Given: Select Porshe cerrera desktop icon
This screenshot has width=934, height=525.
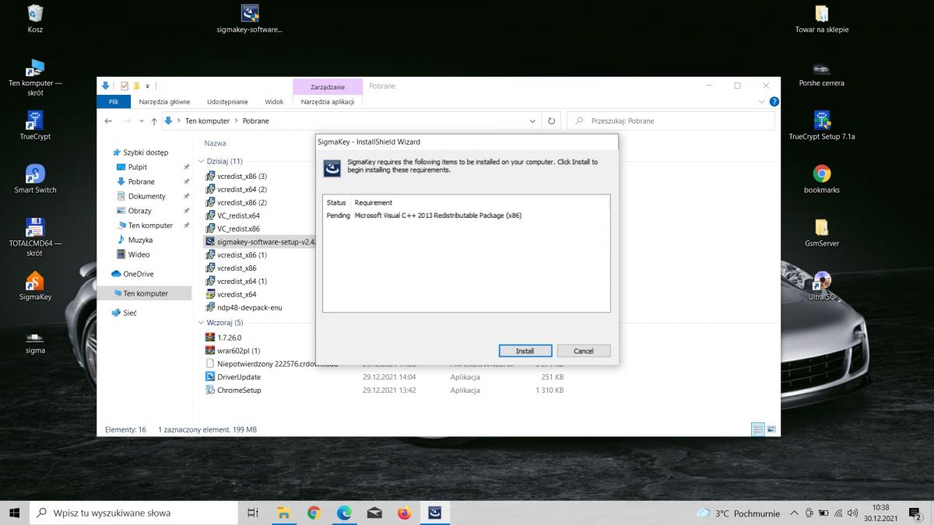Looking at the screenshot, I should point(822,73).
